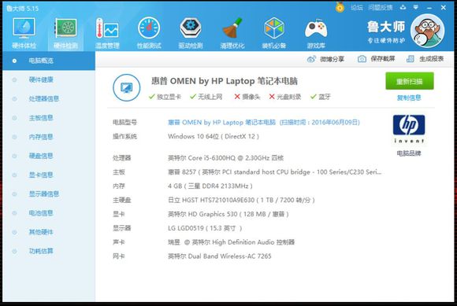Click the round computer monitor icon
The height and width of the screenshot is (306, 457).
127,87
